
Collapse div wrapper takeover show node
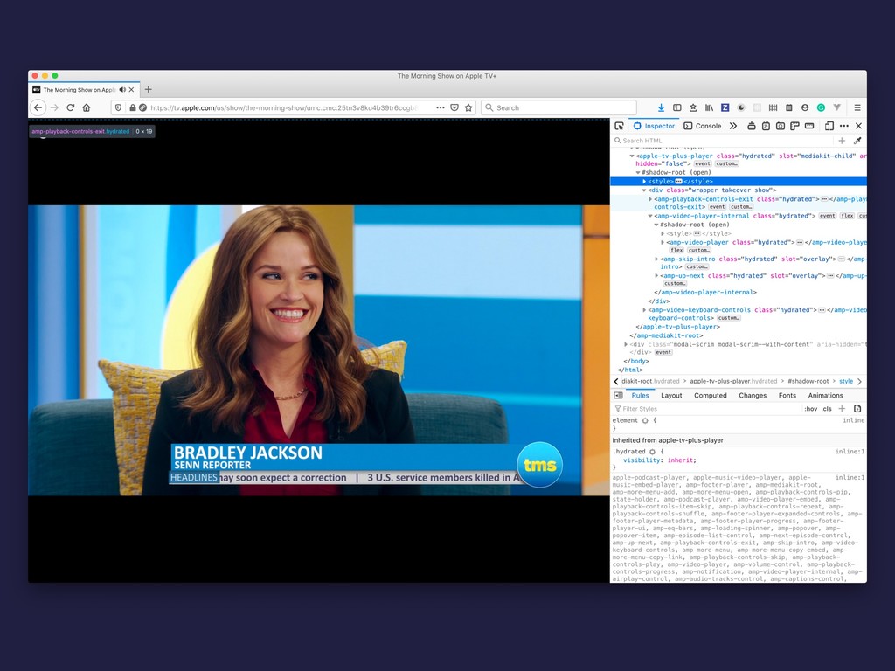644,190
